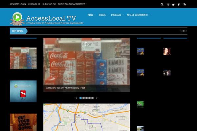The width and height of the screenshot is (197, 131).
Task: Open the woman's portrait thumbnail
Action: (167, 51)
